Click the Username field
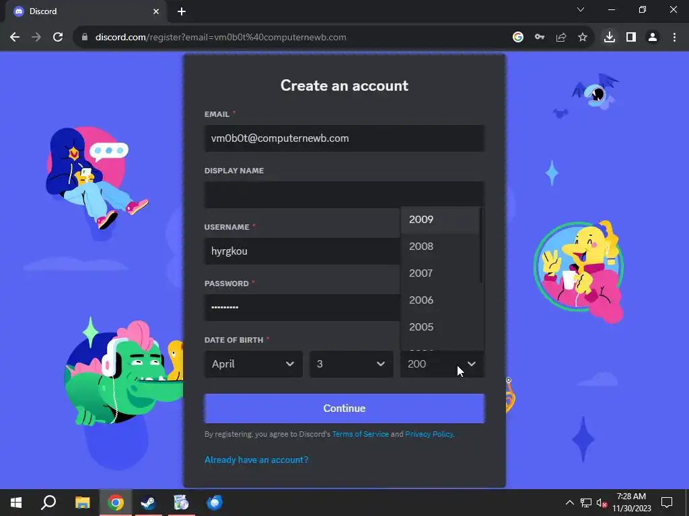The height and width of the screenshot is (516, 689). (302, 251)
